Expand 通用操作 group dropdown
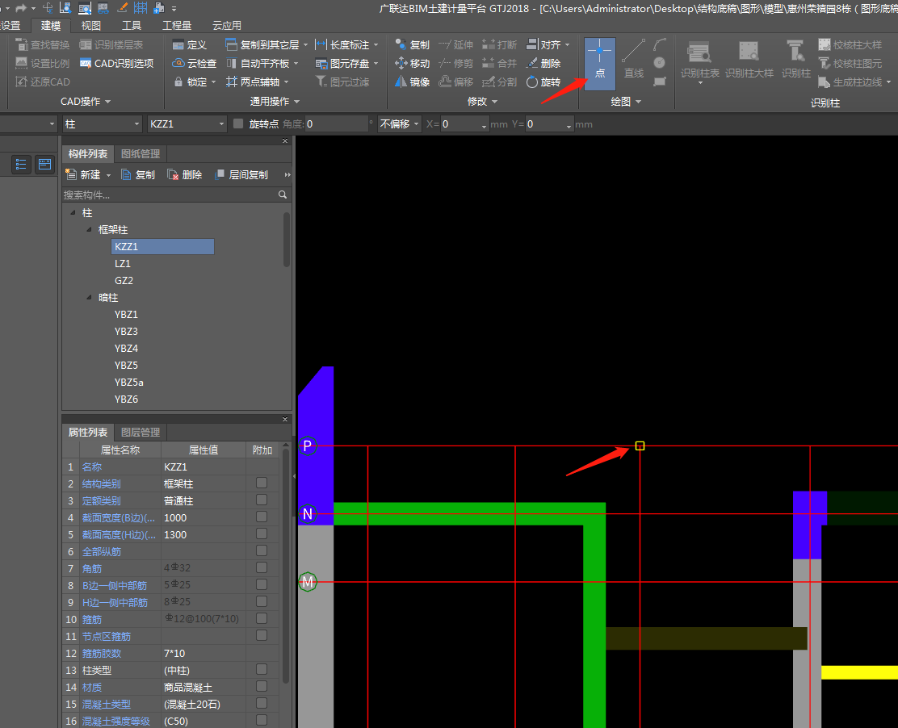This screenshot has height=728, width=898. [296, 102]
